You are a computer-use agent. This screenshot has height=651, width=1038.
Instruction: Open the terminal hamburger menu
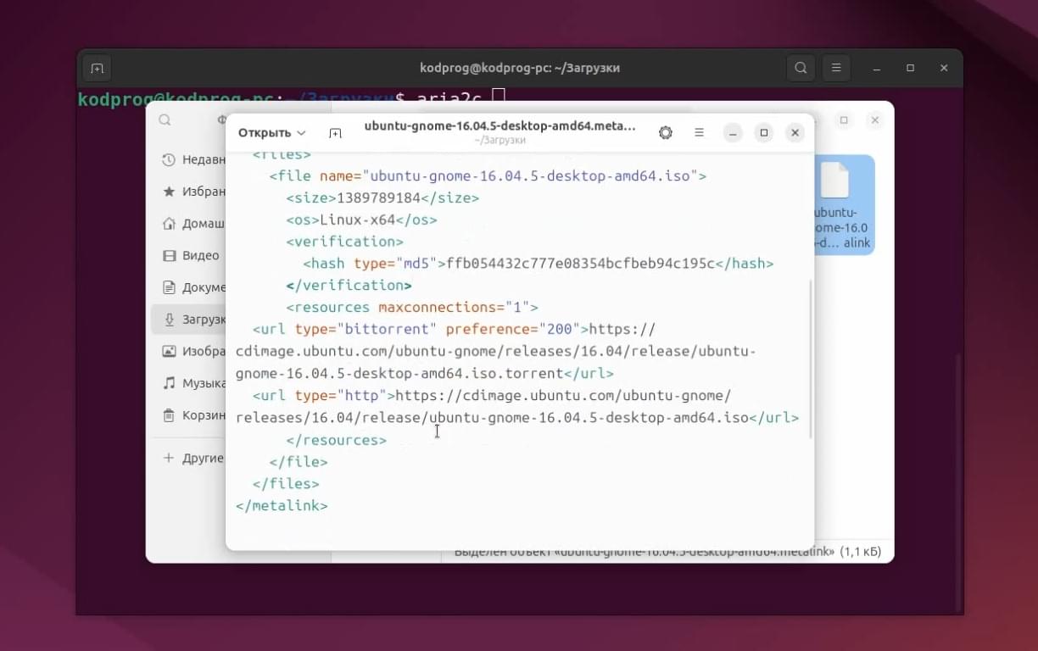pyautogui.click(x=836, y=68)
